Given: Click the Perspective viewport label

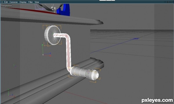Looking at the screenshot, I should pyautogui.click(x=6, y=5).
